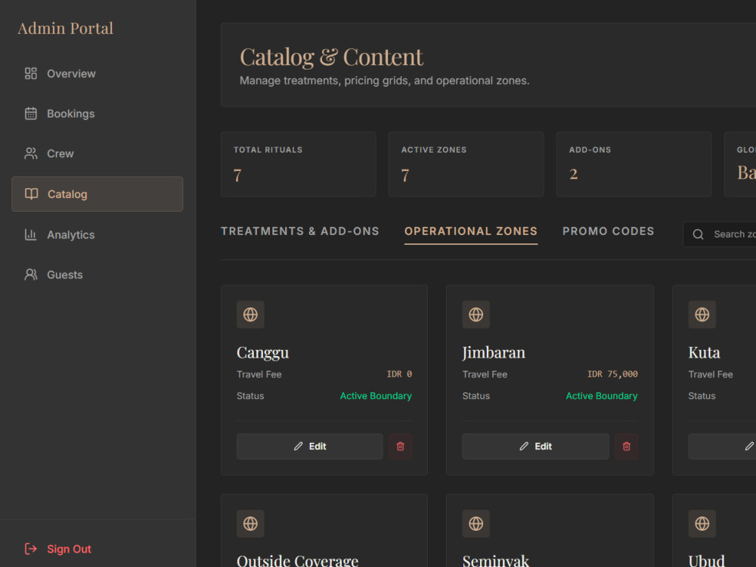756x567 pixels.
Task: Click the Catalog & Content heading
Action: pyautogui.click(x=331, y=57)
